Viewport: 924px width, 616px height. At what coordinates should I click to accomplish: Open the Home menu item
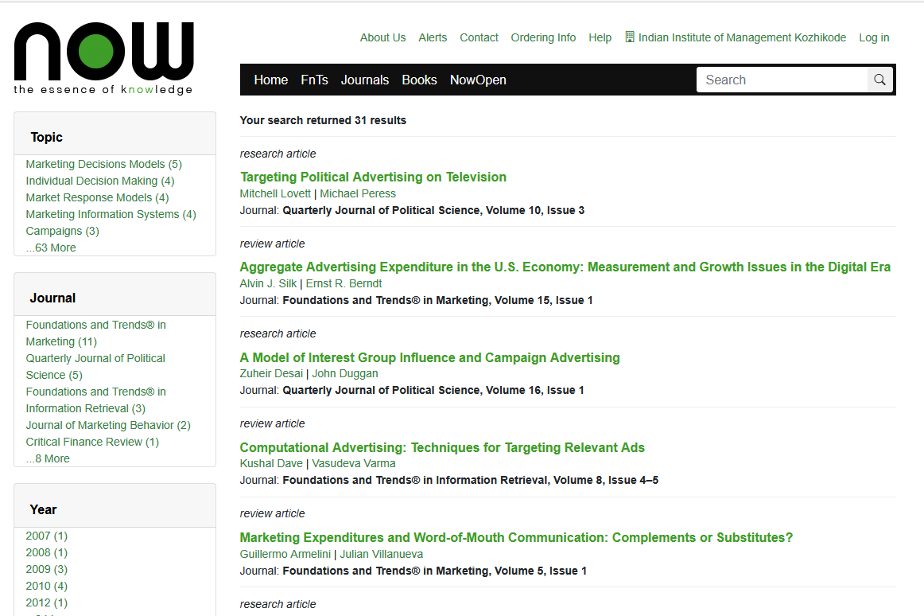270,80
